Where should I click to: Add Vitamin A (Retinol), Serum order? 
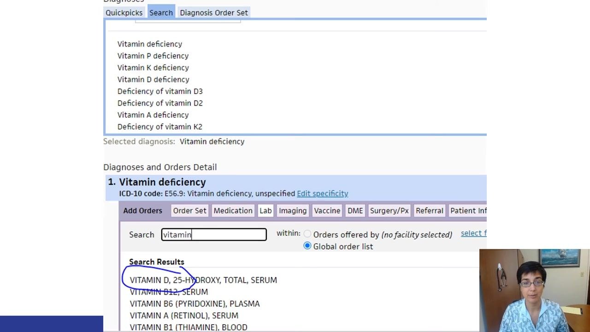click(x=184, y=315)
